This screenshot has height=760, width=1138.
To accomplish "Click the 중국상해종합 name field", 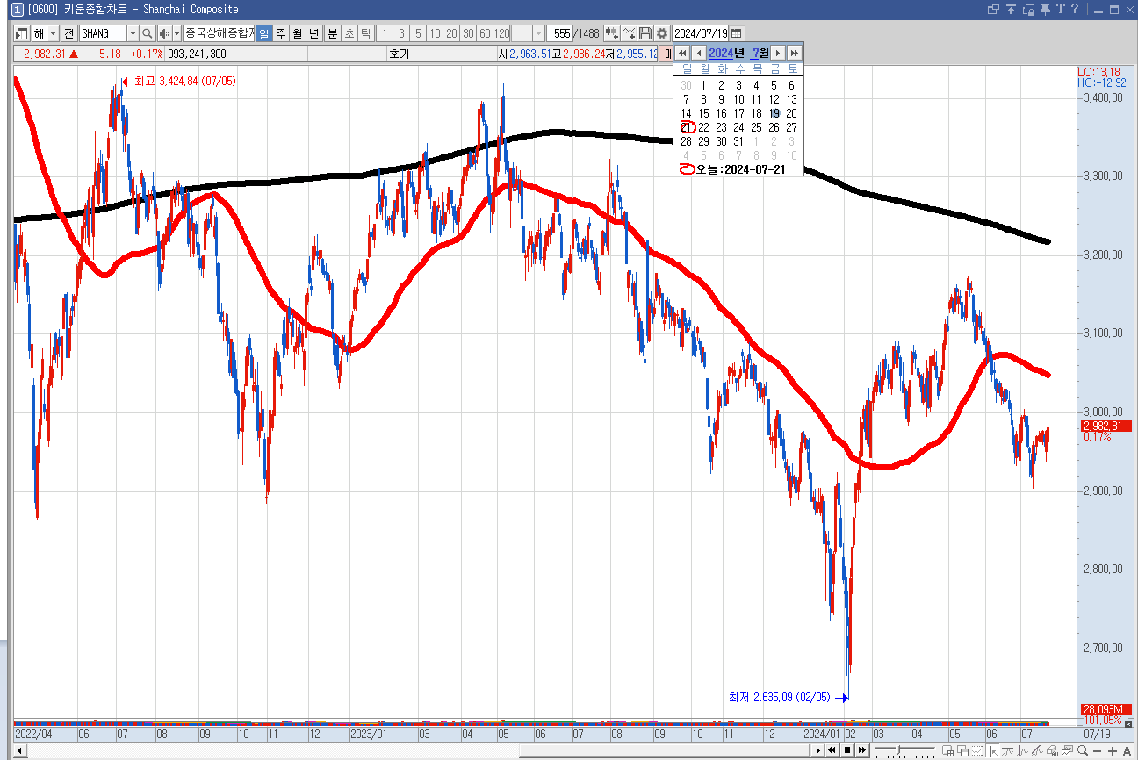I will pos(219,33).
